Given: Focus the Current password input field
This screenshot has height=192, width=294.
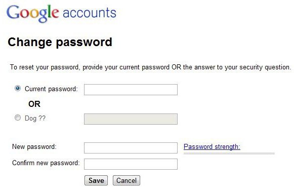Looking at the screenshot, I should (x=131, y=90).
